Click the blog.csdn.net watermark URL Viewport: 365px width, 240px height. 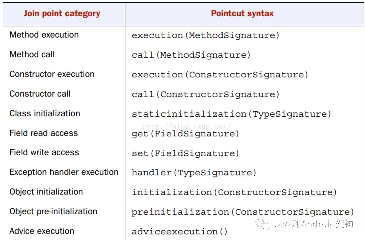click(x=186, y=126)
